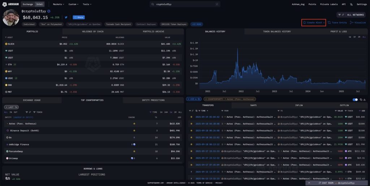Remove the LAST 7d filter chip
Screen dimensions: 370x186
7,107
